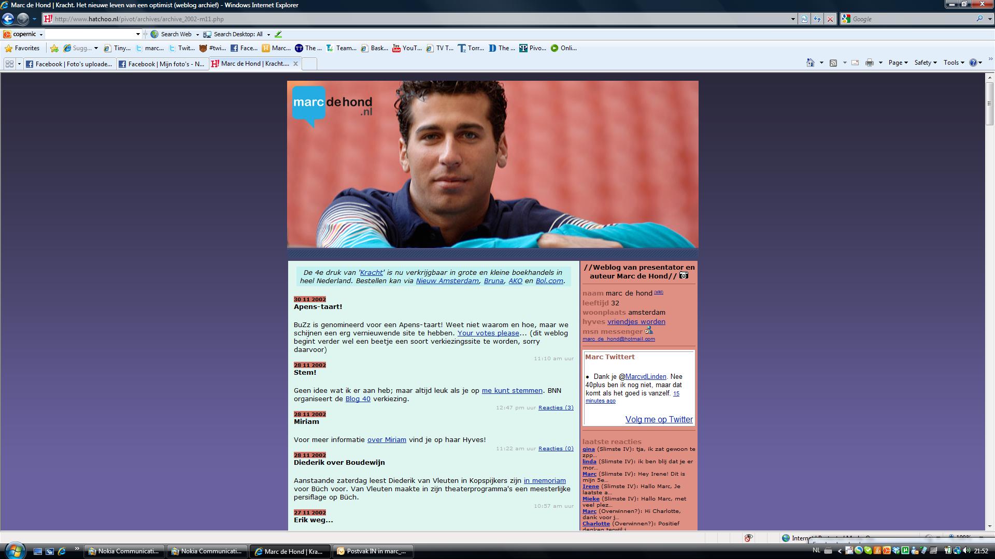Click the vertical page scrollbar thumb
Image resolution: width=995 pixels, height=559 pixels.
click(989, 104)
